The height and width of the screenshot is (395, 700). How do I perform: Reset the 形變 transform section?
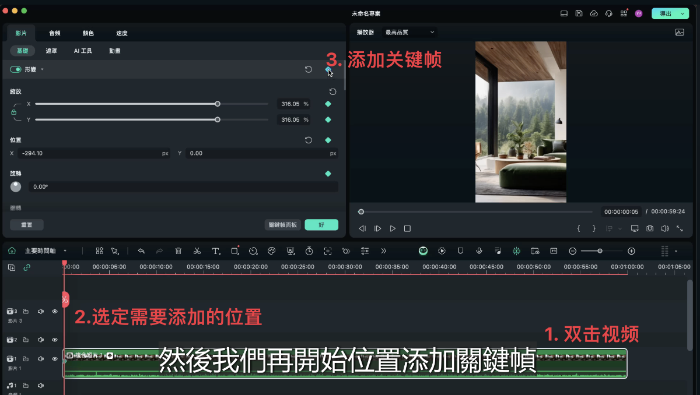click(x=309, y=69)
